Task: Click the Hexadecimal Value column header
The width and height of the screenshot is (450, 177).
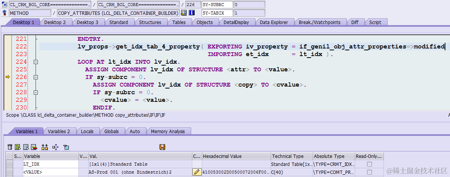Action: pos(236,156)
